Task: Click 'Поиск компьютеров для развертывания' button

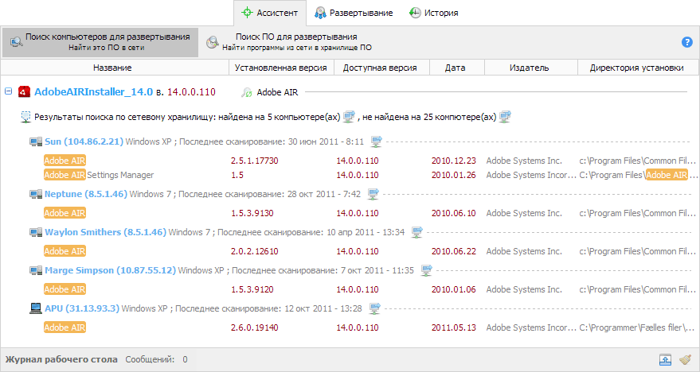Action: point(100,42)
